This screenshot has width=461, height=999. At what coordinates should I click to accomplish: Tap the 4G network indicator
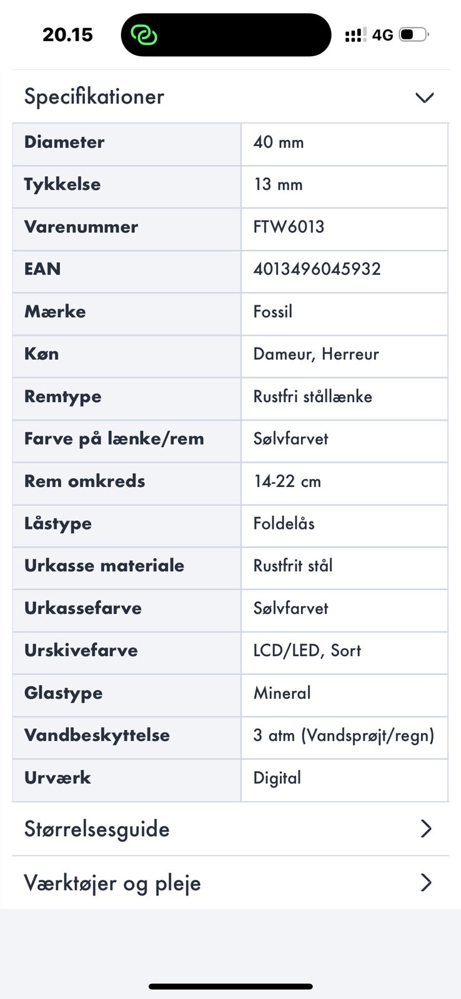(x=382, y=35)
